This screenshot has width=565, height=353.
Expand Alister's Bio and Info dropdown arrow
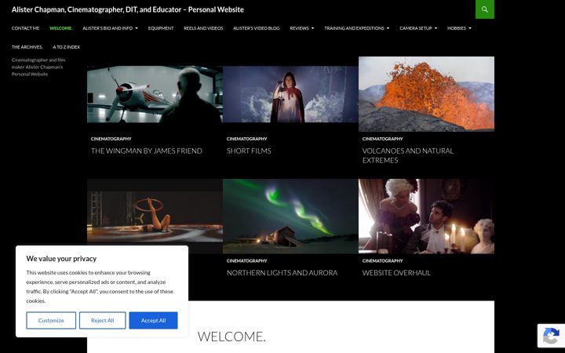137,28
